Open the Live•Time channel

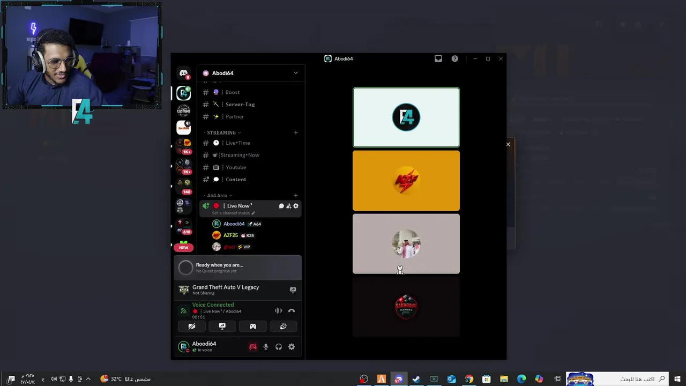pyautogui.click(x=250, y=143)
